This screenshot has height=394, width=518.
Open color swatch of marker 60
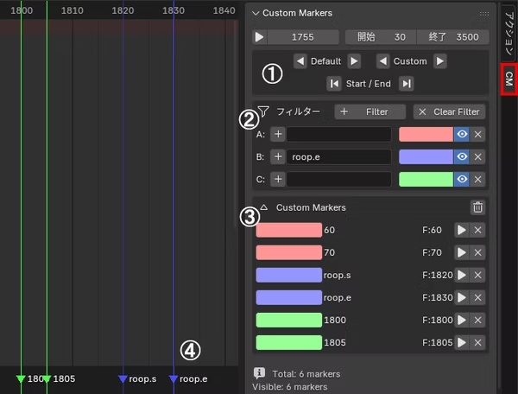[x=289, y=230]
